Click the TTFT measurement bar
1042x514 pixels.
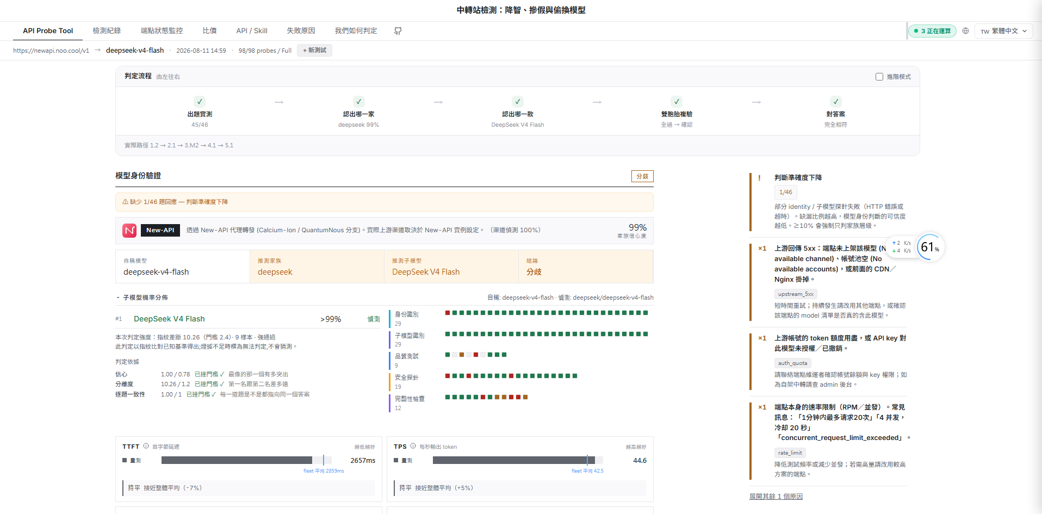pyautogui.click(x=246, y=460)
